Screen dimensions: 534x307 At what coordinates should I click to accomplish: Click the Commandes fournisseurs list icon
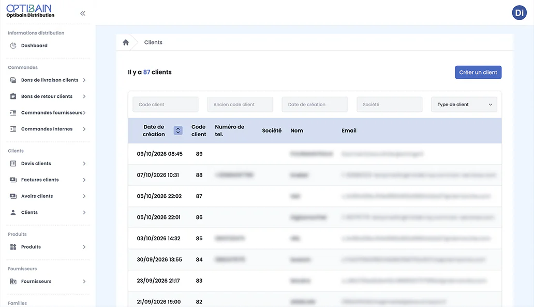click(x=13, y=113)
